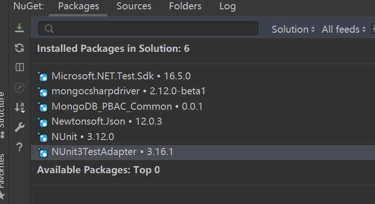Select the Newtonsoft.Json package
This screenshot has height=204, width=375.
coord(88,122)
